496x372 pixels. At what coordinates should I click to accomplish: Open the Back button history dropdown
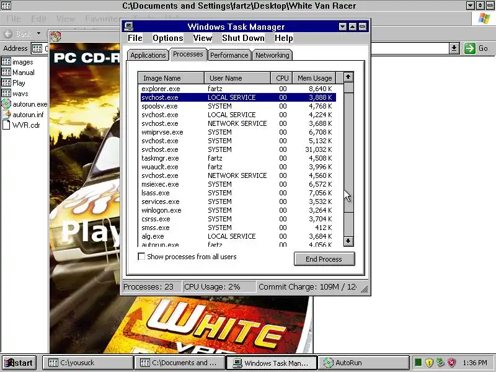click(39, 33)
